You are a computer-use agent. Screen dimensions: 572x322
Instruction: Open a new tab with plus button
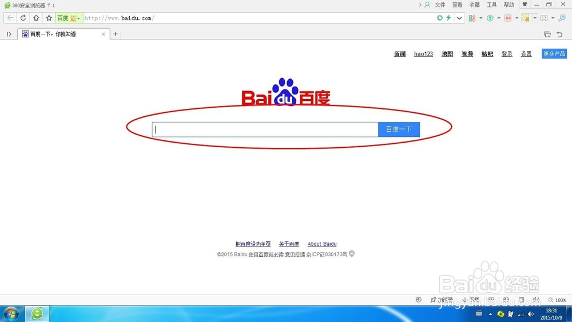point(116,34)
